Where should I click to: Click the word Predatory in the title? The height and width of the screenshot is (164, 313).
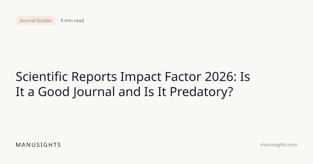click(x=204, y=92)
